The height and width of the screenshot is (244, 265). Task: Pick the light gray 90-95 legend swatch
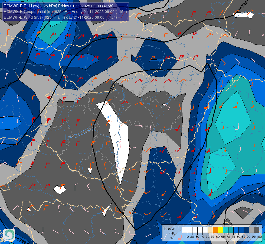coord(251,230)
